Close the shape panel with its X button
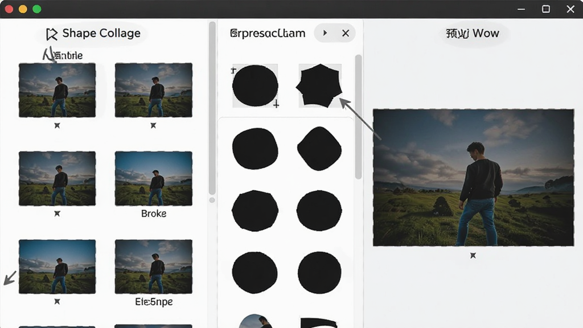The image size is (583, 328). pyautogui.click(x=346, y=34)
